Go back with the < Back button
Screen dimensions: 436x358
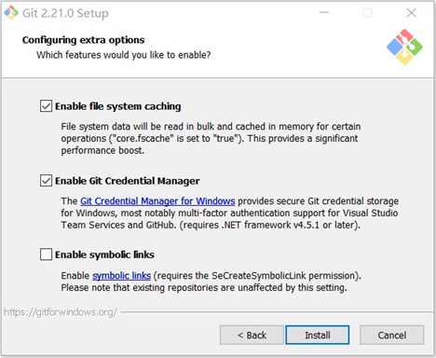click(252, 335)
